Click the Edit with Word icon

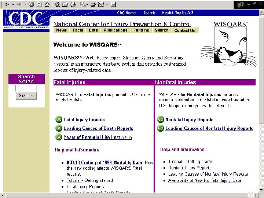click(x=101, y=4)
